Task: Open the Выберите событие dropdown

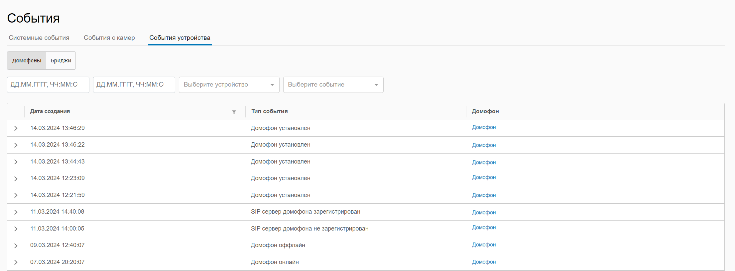Action: pyautogui.click(x=333, y=85)
